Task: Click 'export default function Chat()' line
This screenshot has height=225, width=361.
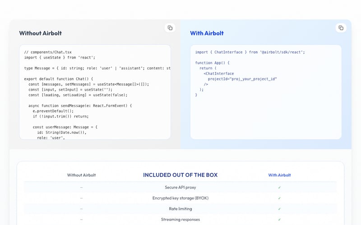Action: point(59,79)
